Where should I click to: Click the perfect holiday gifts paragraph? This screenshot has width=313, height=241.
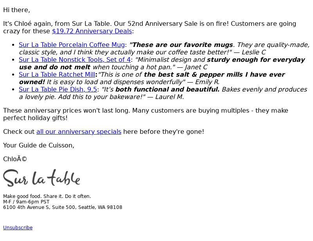coord(146,114)
